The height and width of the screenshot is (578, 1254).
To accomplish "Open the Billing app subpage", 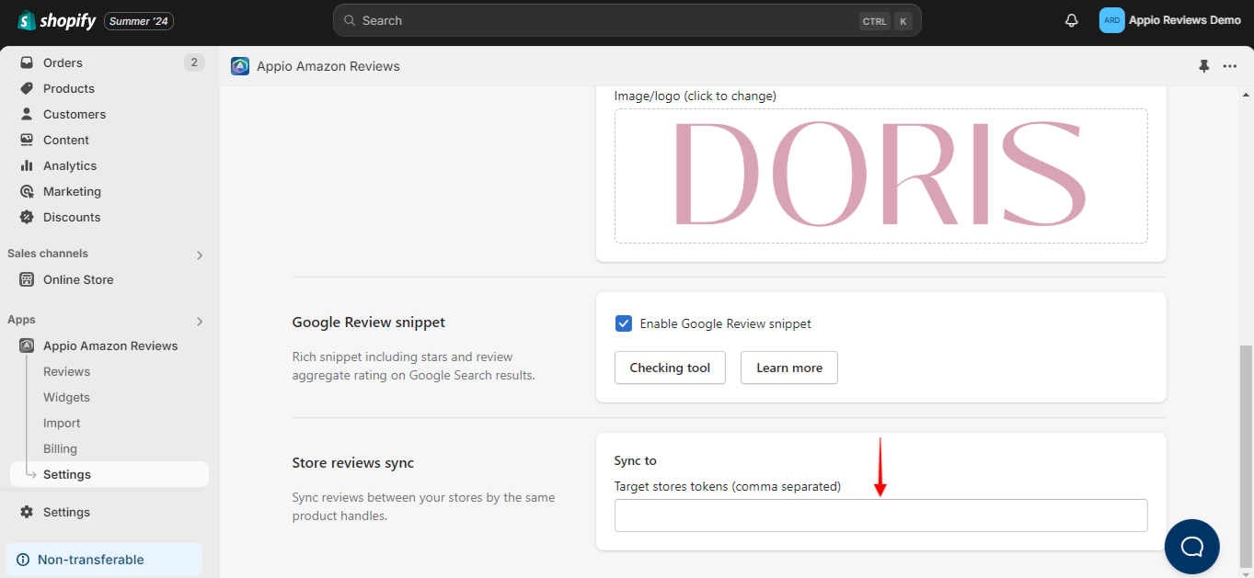I will point(60,448).
